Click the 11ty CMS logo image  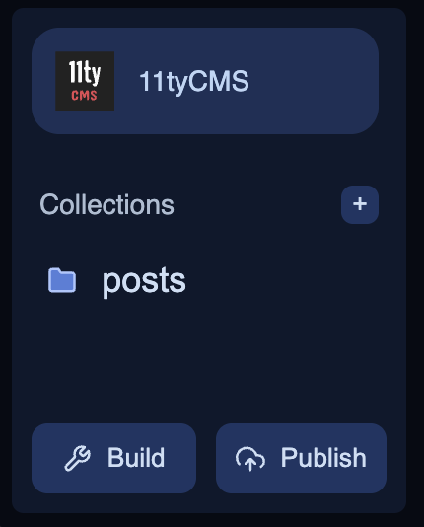click(x=85, y=81)
